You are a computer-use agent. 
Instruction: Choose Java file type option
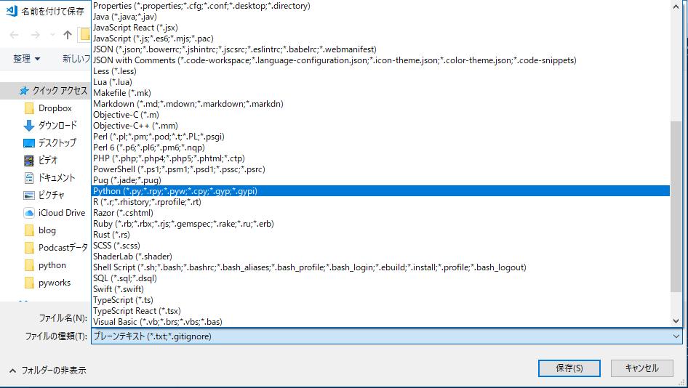click(380, 17)
